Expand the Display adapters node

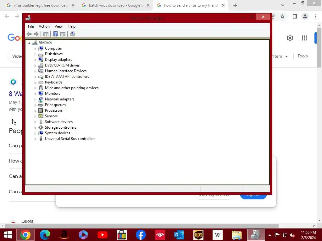click(35, 60)
